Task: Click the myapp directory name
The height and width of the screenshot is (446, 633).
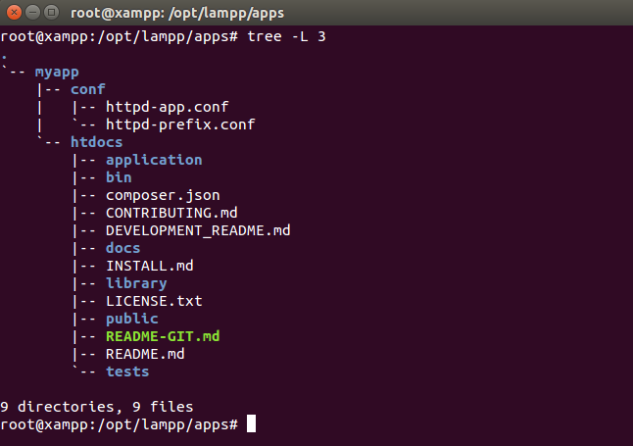Action: tap(57, 72)
